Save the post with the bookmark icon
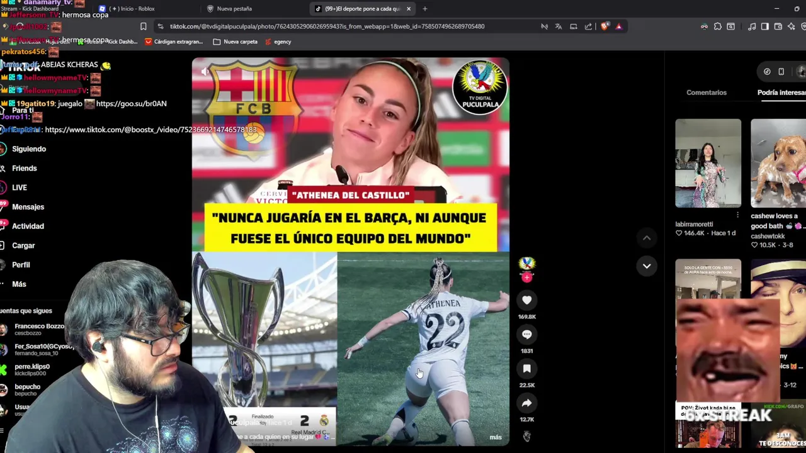806x453 pixels. click(527, 369)
